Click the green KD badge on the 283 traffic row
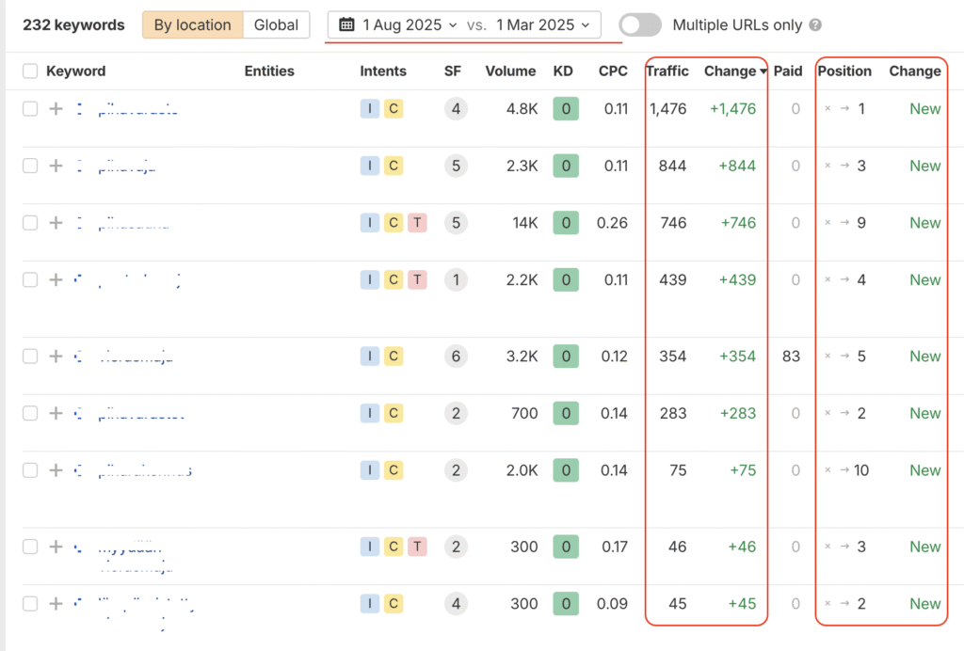 pos(565,414)
